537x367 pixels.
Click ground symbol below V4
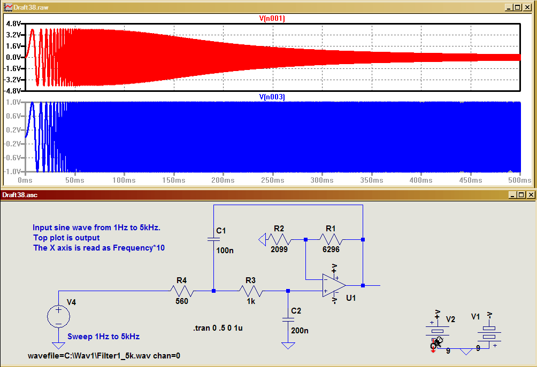pos(58,345)
